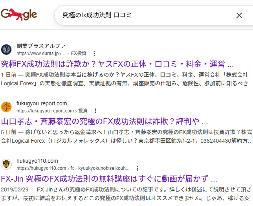Viewport: 253px width, 206px height.
Task: Click the hukugyo110.com shield favicon
Action: point(6,164)
